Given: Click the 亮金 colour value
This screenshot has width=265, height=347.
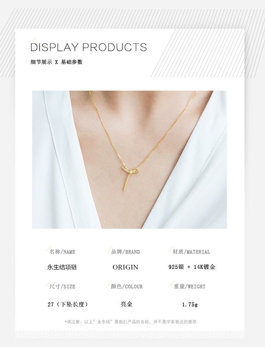Looking at the screenshot, I should point(126,304).
